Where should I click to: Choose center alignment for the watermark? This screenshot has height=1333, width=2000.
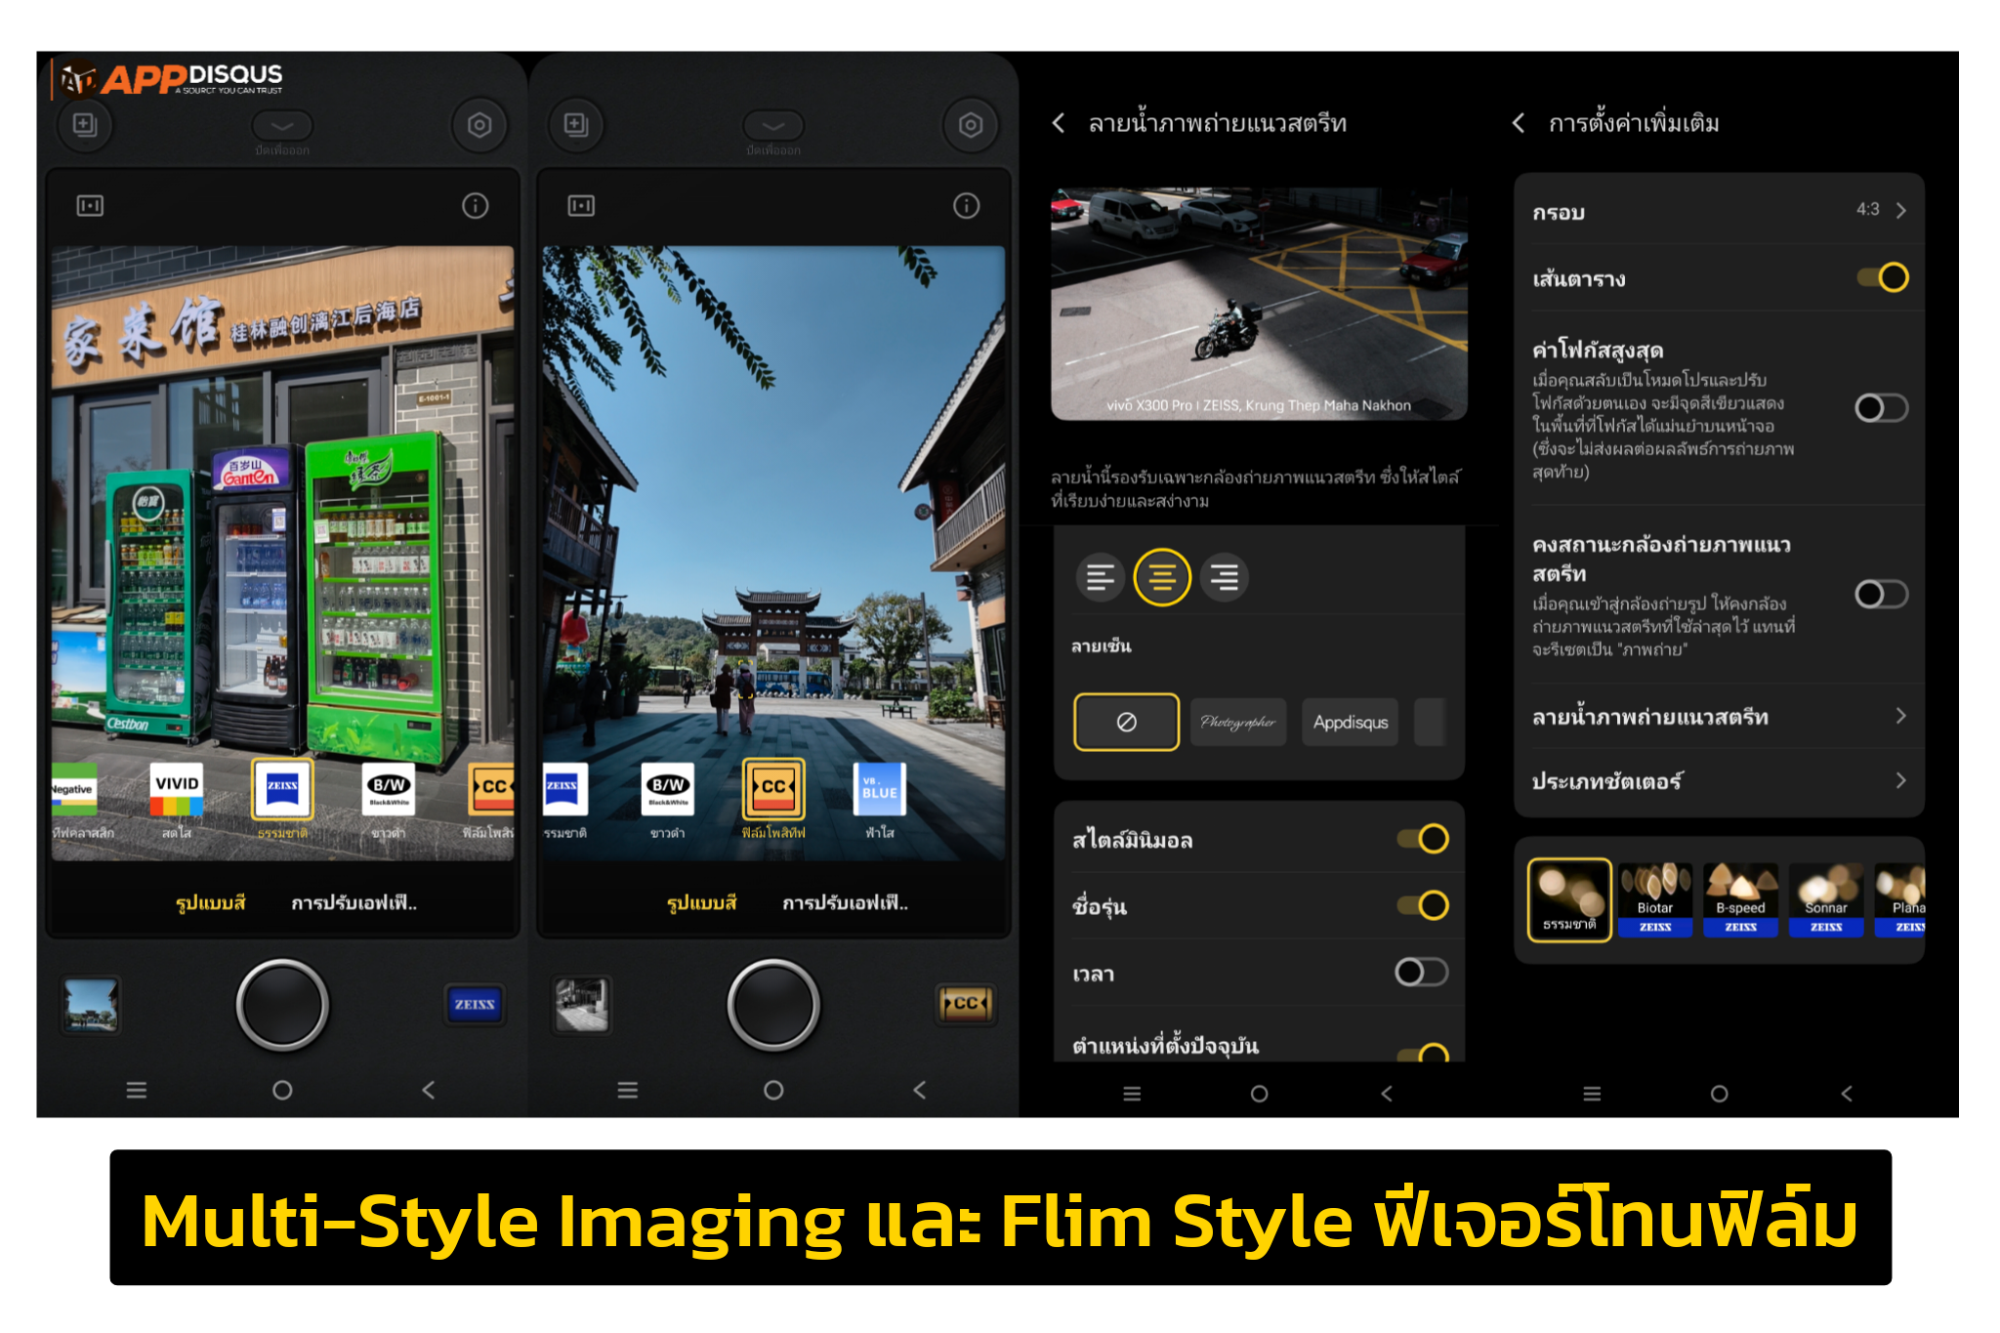click(x=1161, y=577)
